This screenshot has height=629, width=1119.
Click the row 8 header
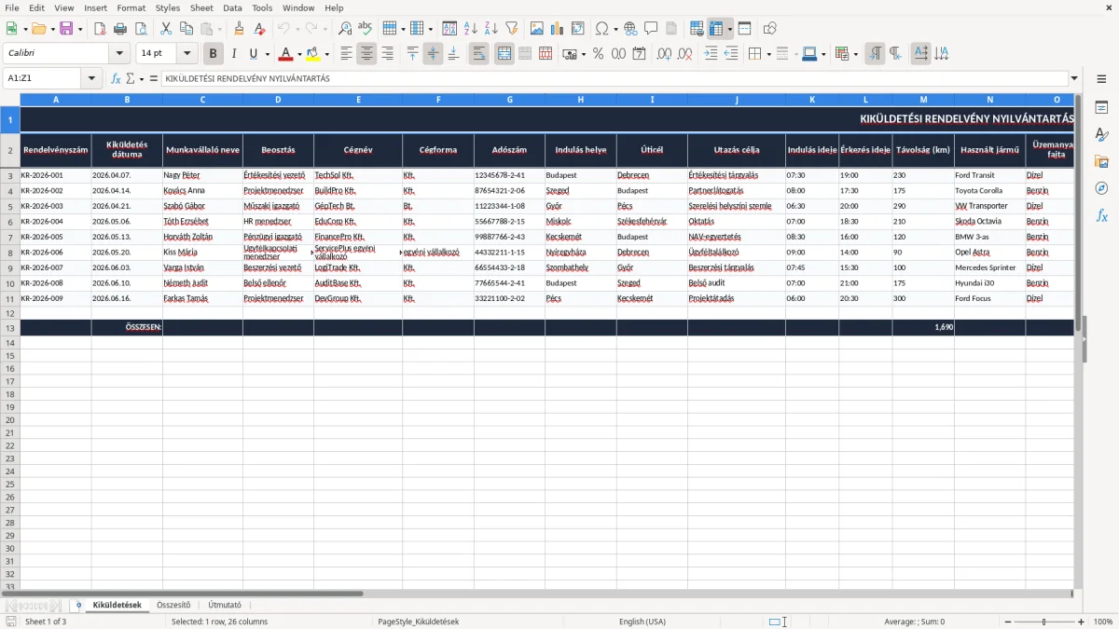coord(10,253)
